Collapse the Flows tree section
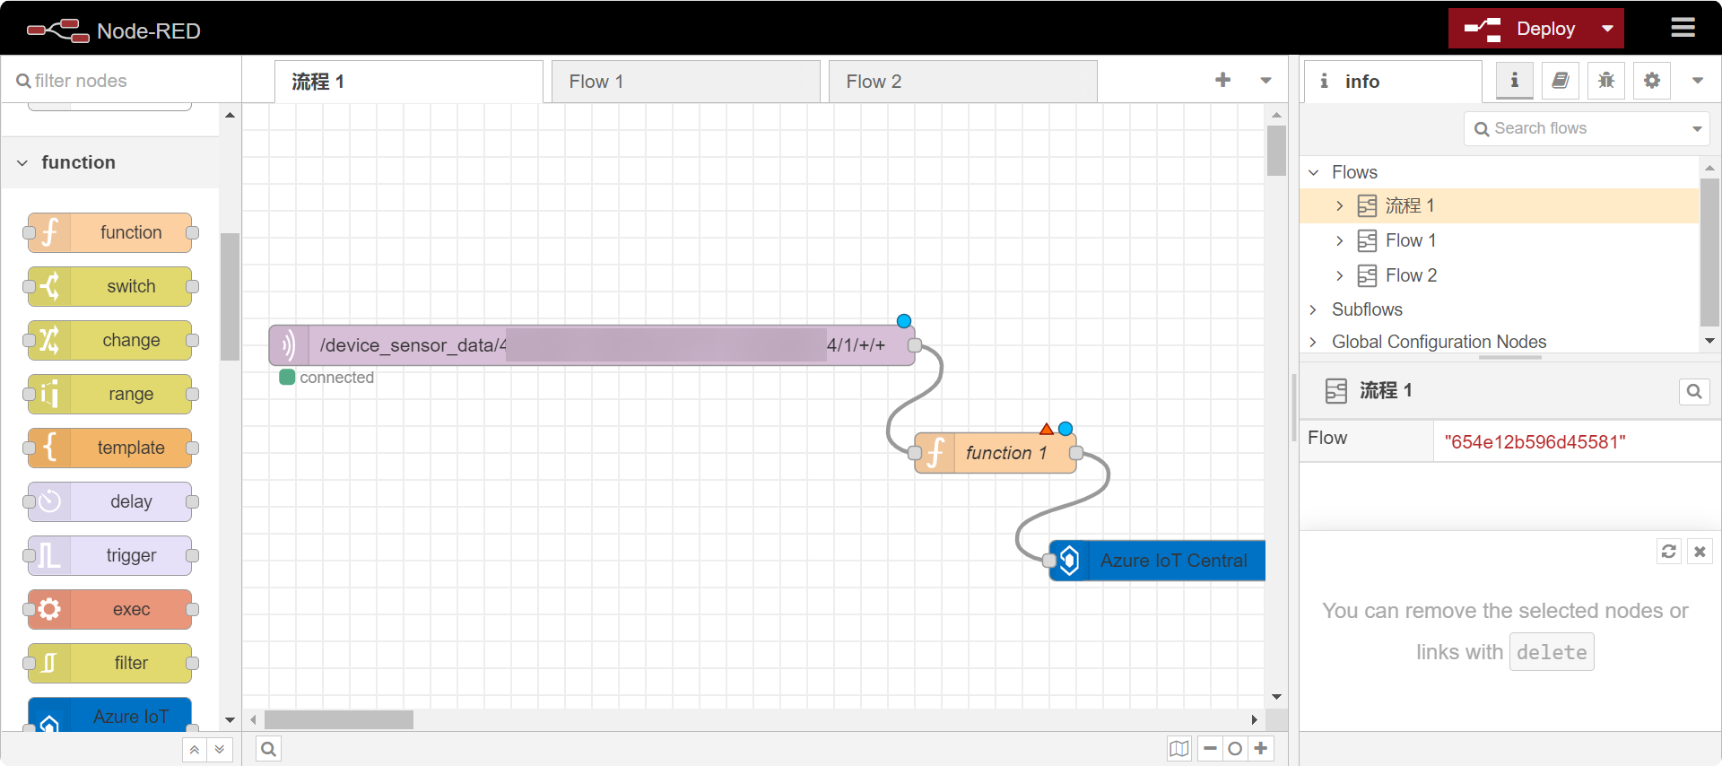The image size is (1722, 766). (1314, 172)
